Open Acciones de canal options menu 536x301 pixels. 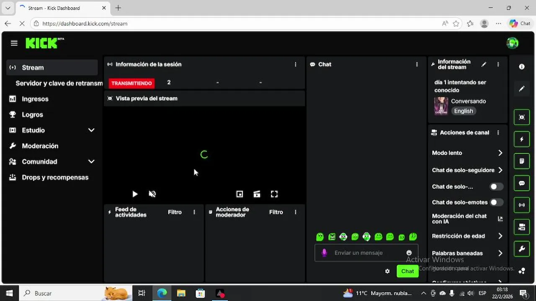498,133
